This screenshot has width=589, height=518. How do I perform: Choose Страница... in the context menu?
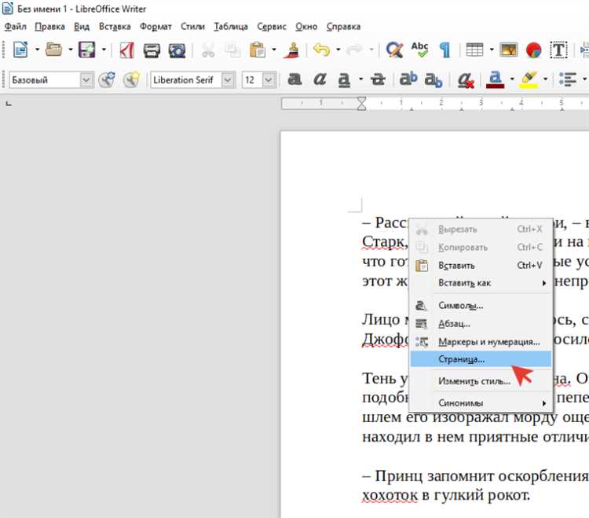tap(481, 359)
